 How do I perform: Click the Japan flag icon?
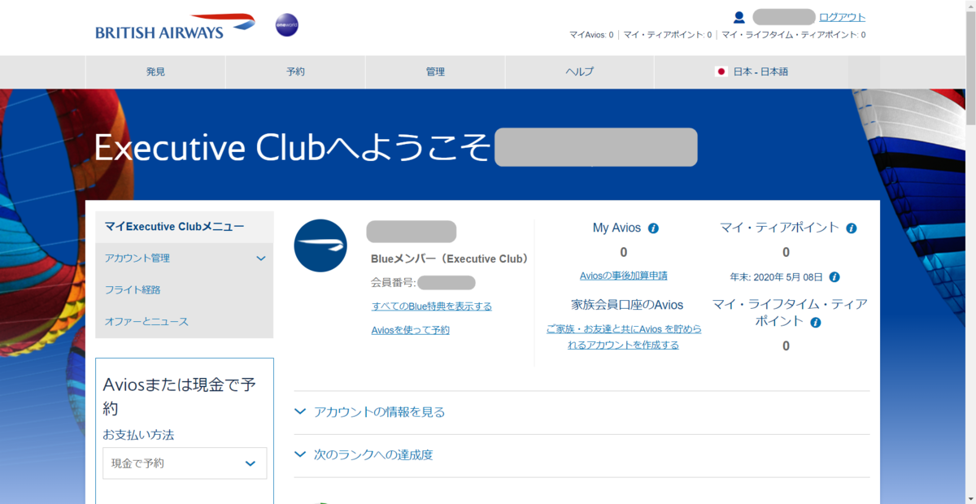[721, 72]
